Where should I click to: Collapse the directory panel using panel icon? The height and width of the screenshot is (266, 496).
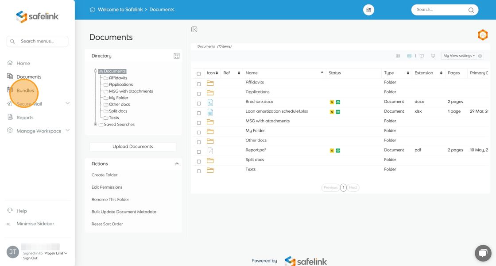(x=194, y=29)
